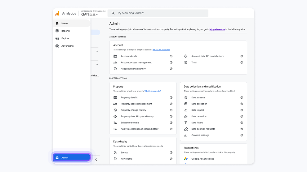
Task: Show help for Account details
Action: [171, 56]
